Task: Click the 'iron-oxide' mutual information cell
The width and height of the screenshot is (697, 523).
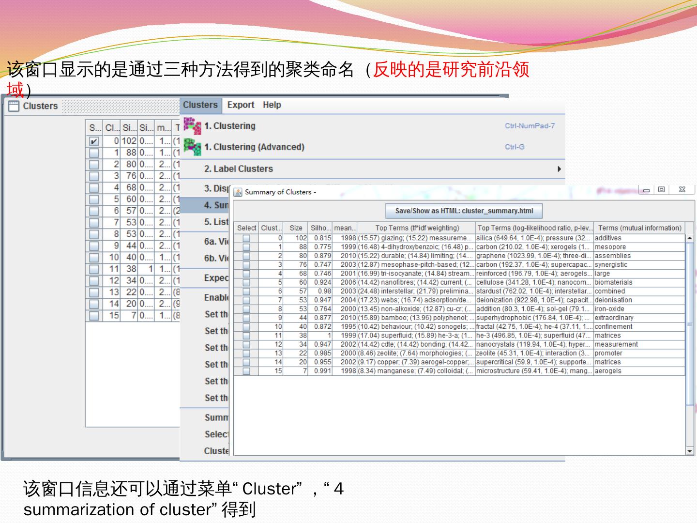Action: click(x=639, y=309)
